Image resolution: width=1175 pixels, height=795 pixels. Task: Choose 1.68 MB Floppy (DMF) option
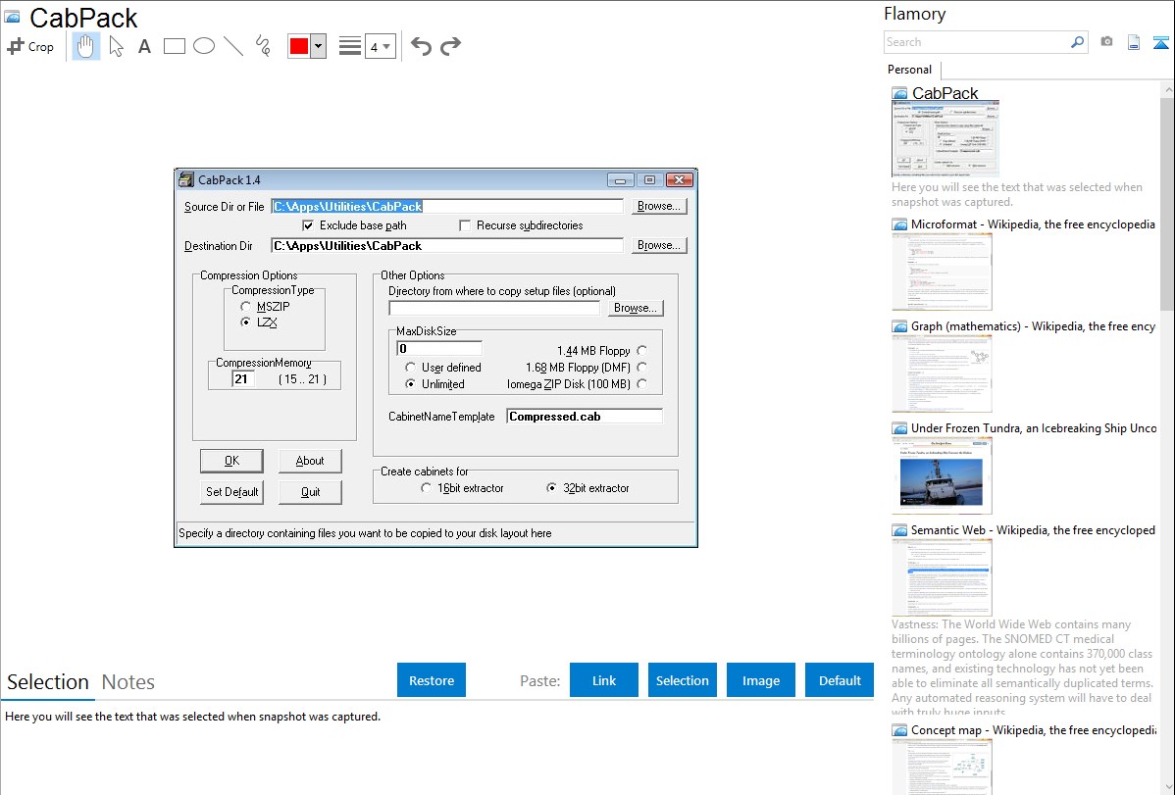(642, 368)
